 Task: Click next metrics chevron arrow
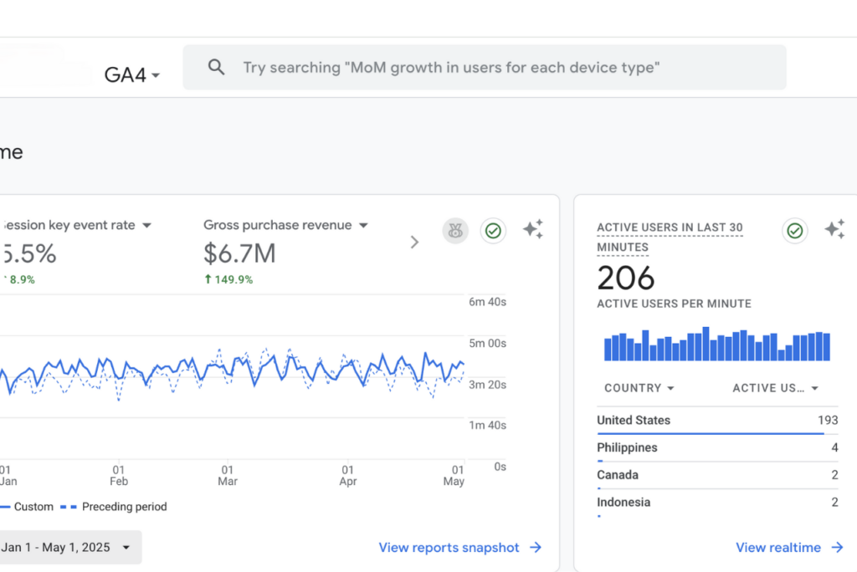point(414,243)
